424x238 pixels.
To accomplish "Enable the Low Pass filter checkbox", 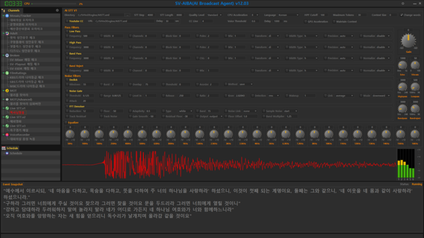I will pos(67,31).
